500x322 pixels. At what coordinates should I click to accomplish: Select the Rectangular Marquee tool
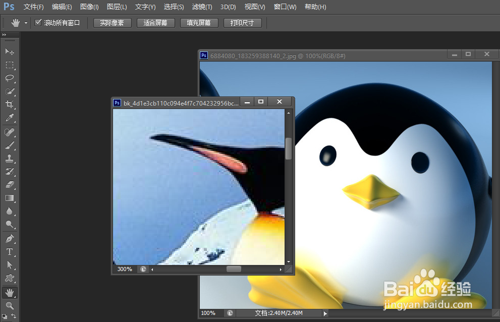pyautogui.click(x=10, y=65)
